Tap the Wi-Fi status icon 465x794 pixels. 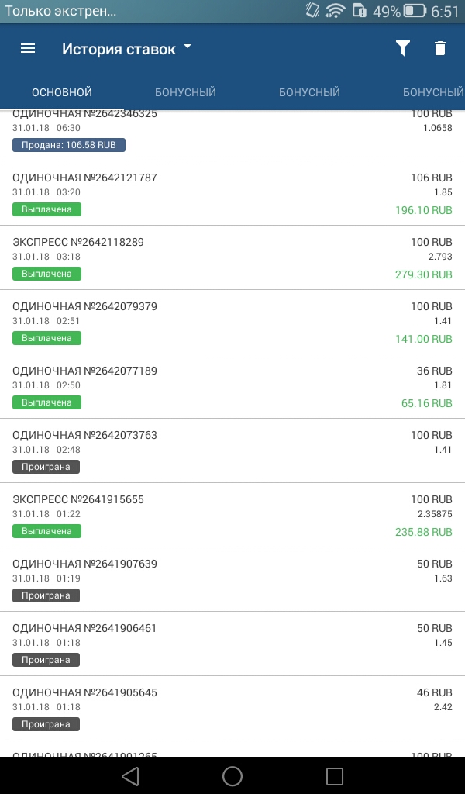335,11
